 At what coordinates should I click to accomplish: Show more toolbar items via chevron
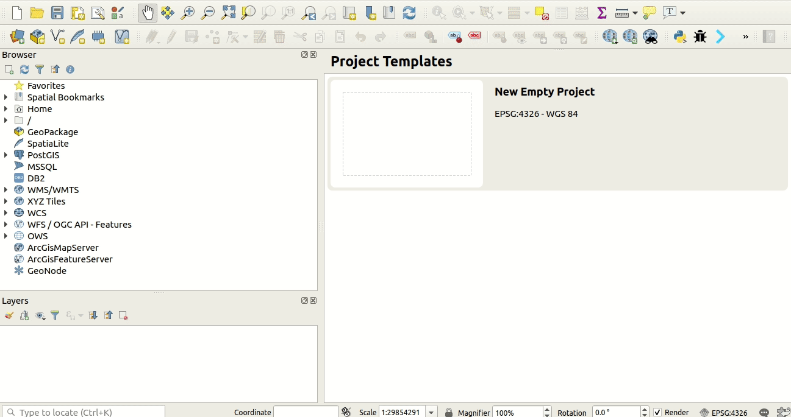tap(745, 37)
